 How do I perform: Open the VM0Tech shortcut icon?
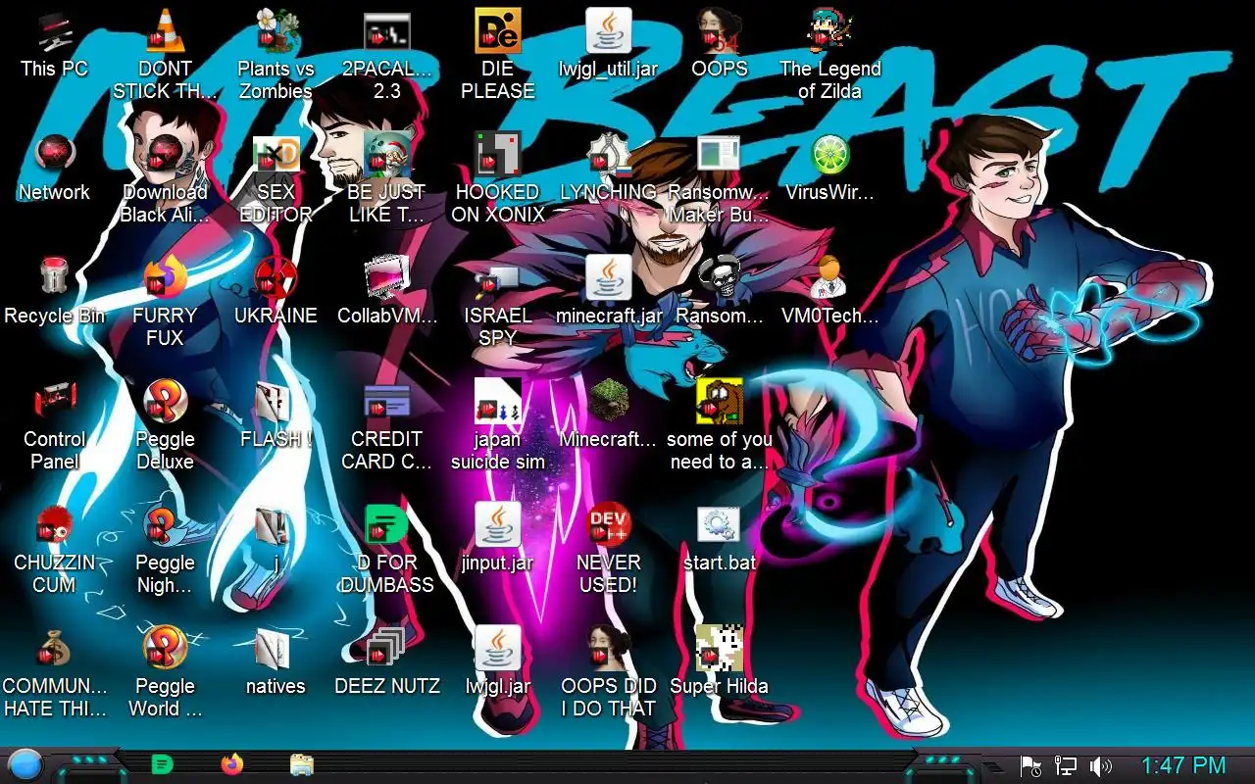830,279
